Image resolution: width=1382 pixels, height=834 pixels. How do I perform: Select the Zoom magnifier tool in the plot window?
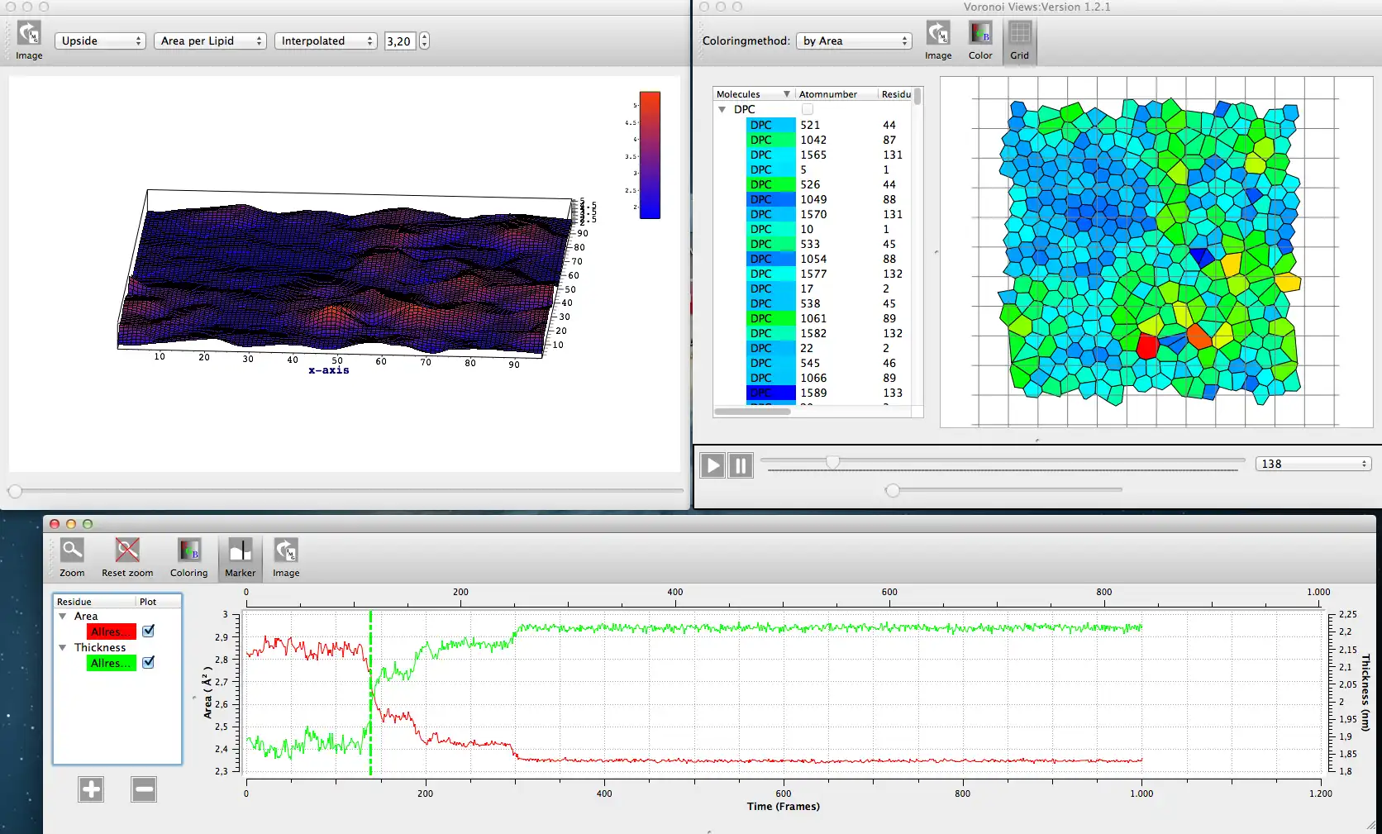coord(72,550)
